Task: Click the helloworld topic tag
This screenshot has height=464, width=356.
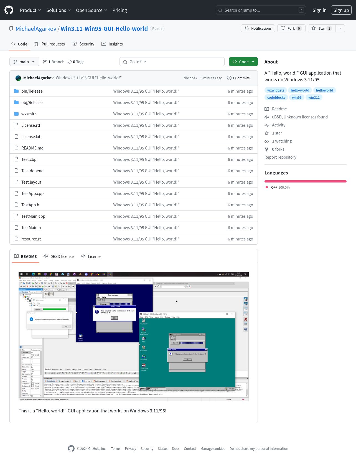Action: [x=324, y=90]
